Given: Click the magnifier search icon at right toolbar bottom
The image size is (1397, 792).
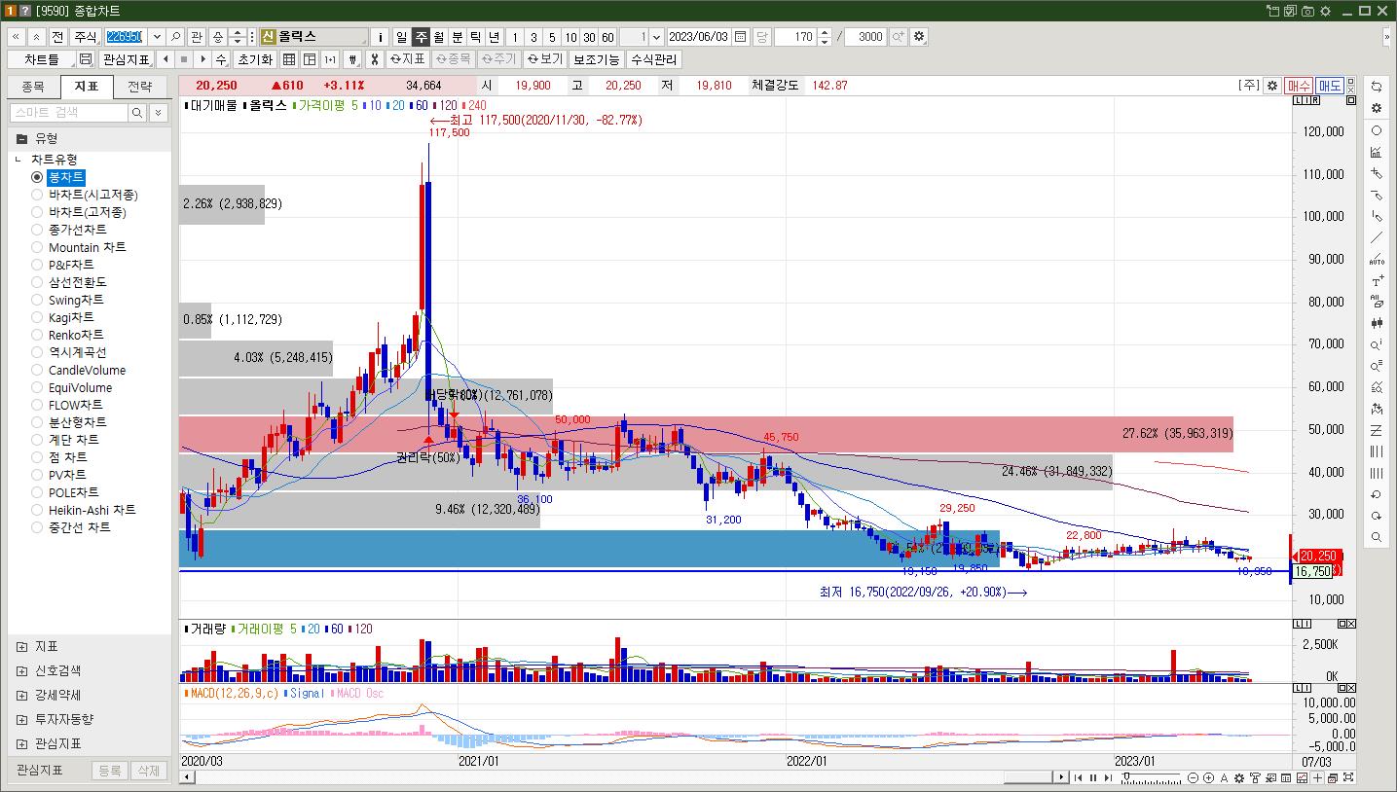Looking at the screenshot, I should click(x=1377, y=537).
